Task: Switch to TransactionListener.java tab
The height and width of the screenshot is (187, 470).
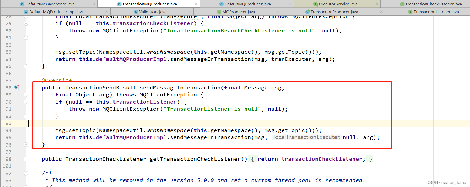Action: click(436, 12)
